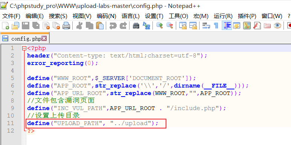Click "../upload" in the UPLOAD_PATH define
The image size is (291, 145).
131,123
